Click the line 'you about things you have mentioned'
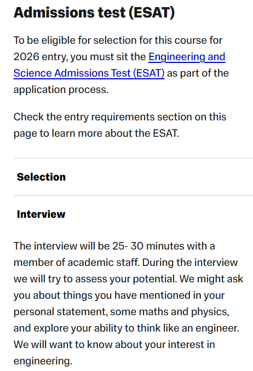Image resolution: width=253 pixels, height=371 pixels. tap(119, 295)
